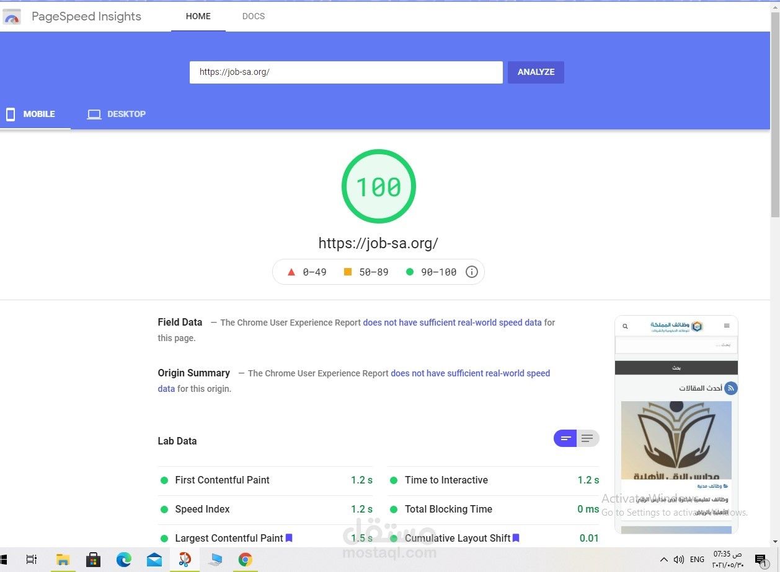This screenshot has width=780, height=572.
Task: Click the RSS feed icon on the phone preview
Action: point(730,388)
